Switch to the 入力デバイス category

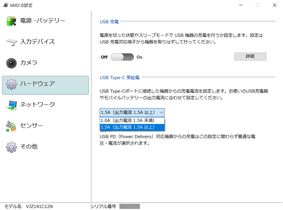pos(45,42)
